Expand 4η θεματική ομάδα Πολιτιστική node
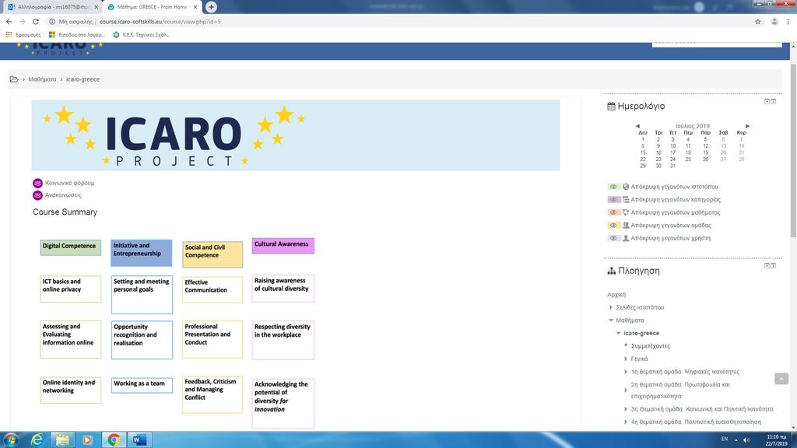This screenshot has height=448, width=797. tap(626, 422)
